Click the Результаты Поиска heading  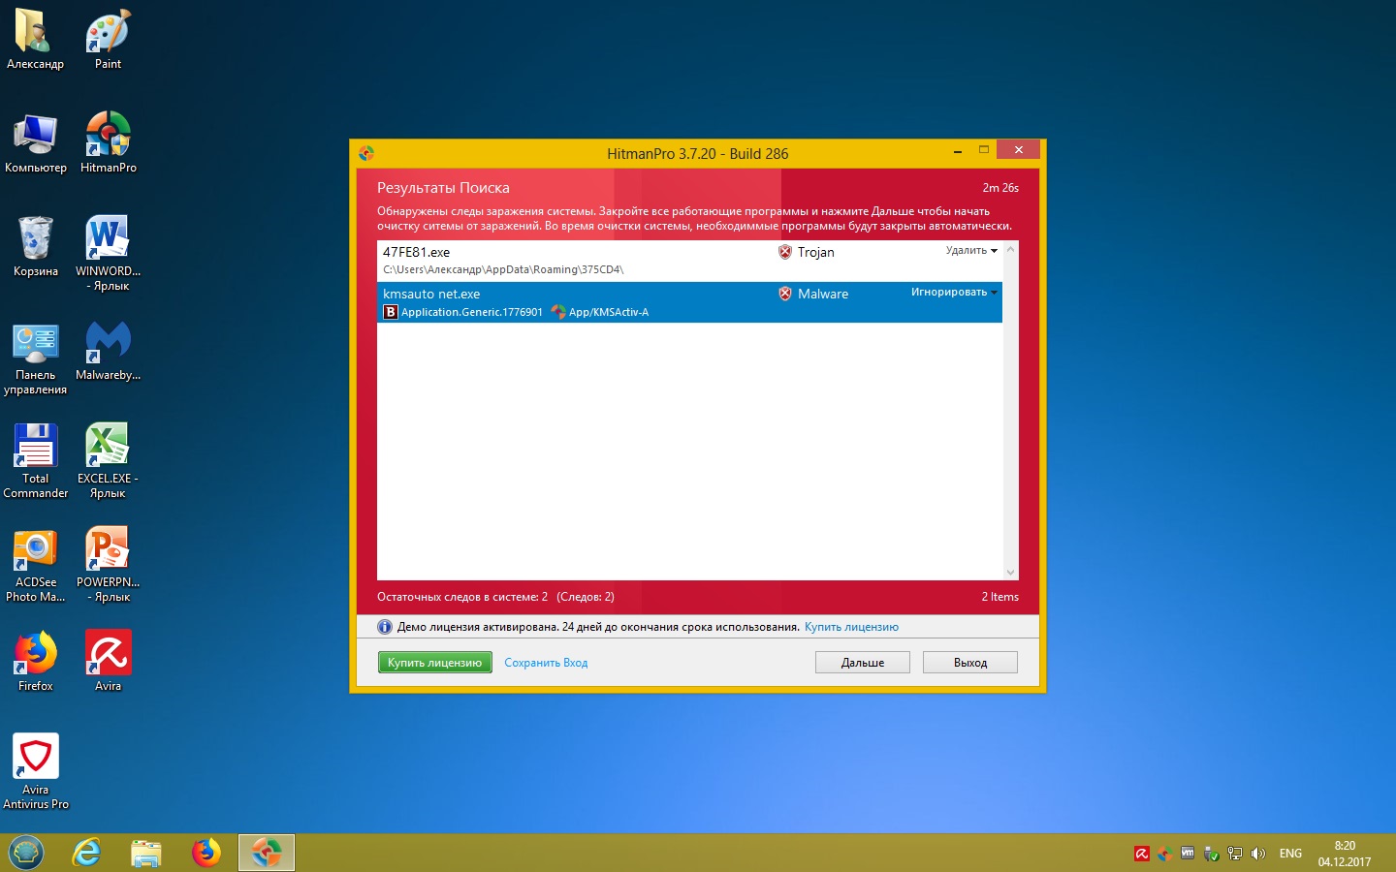[x=443, y=188]
